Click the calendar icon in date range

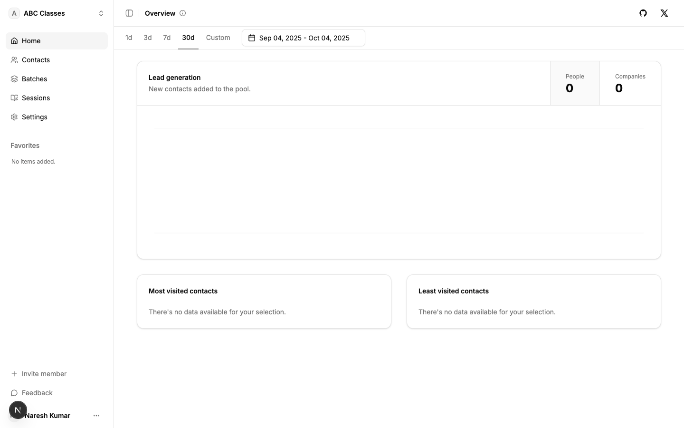(252, 38)
